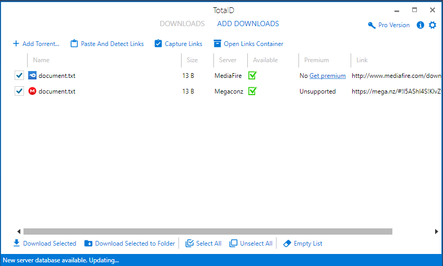Click the Download Selected to Folder icon
This screenshot has width=443, height=266.
click(x=88, y=244)
